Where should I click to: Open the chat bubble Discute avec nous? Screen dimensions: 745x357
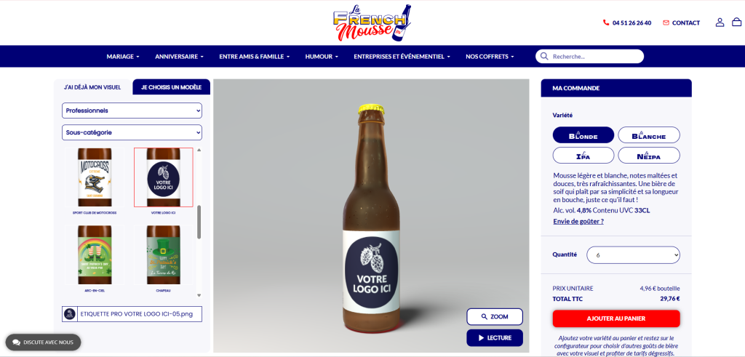click(x=43, y=342)
